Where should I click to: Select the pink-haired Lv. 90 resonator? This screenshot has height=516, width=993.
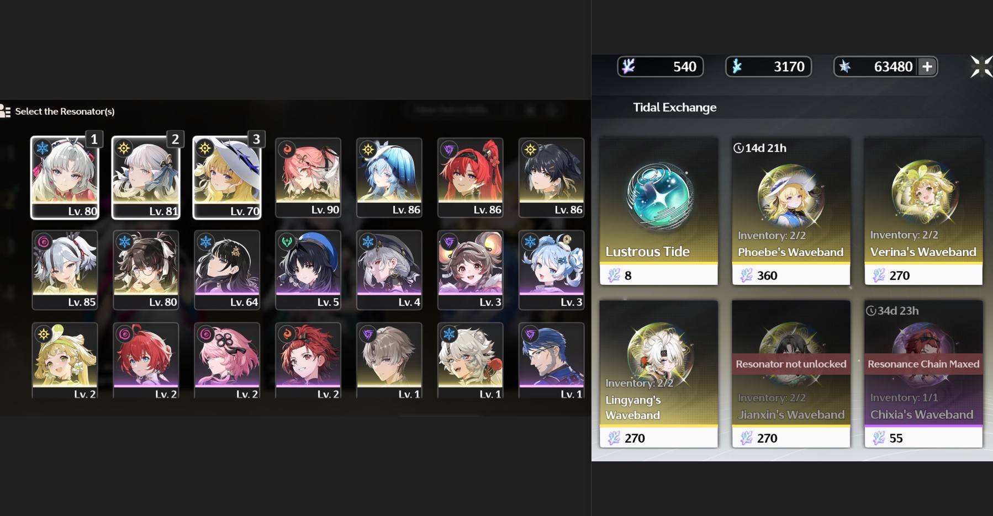coord(308,178)
